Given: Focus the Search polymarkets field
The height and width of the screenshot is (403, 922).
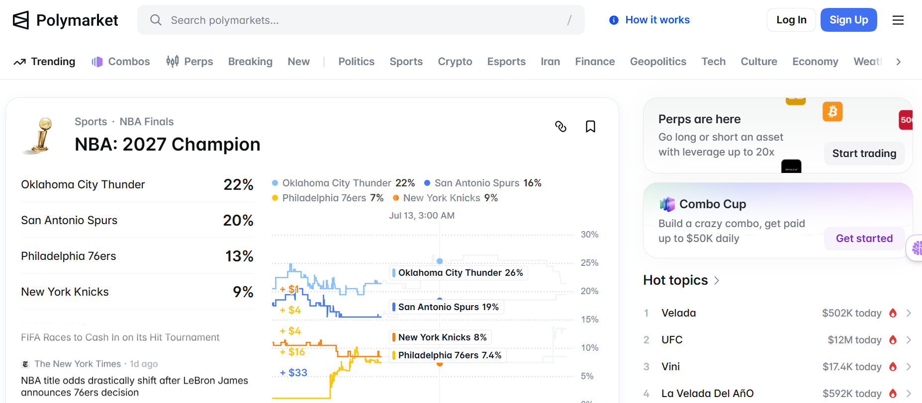Looking at the screenshot, I should click(361, 20).
